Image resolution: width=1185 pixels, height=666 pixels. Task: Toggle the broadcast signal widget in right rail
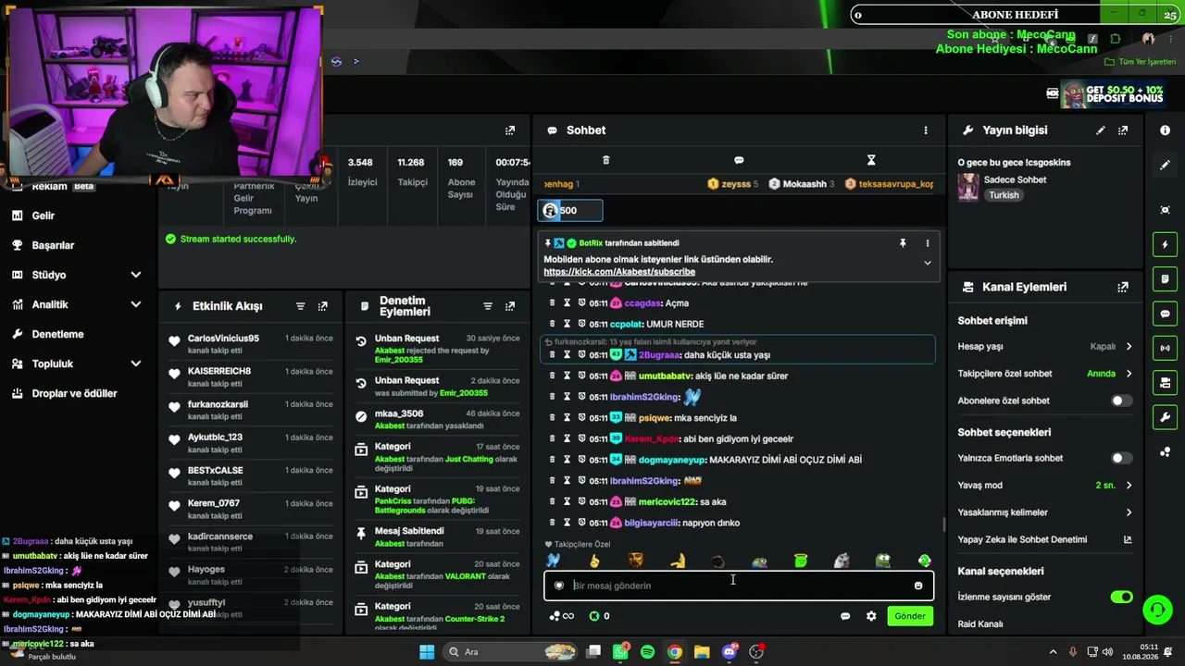pos(1165,348)
